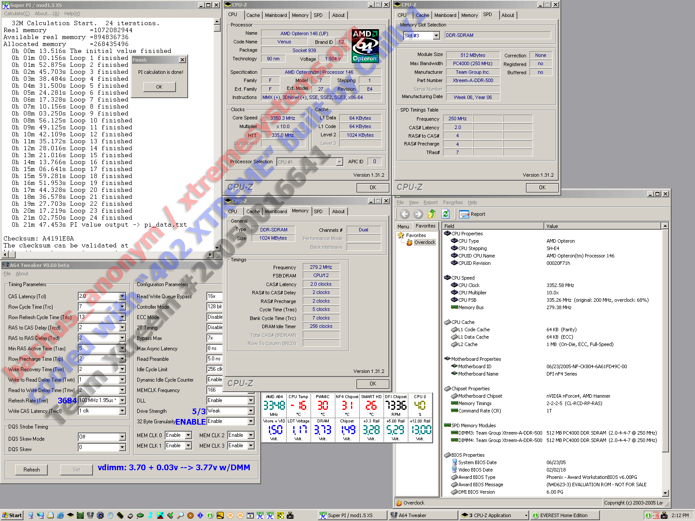Click the EVEREST list scroll down arrow
Image resolution: width=695 pixels, height=521 pixels.
click(665, 493)
